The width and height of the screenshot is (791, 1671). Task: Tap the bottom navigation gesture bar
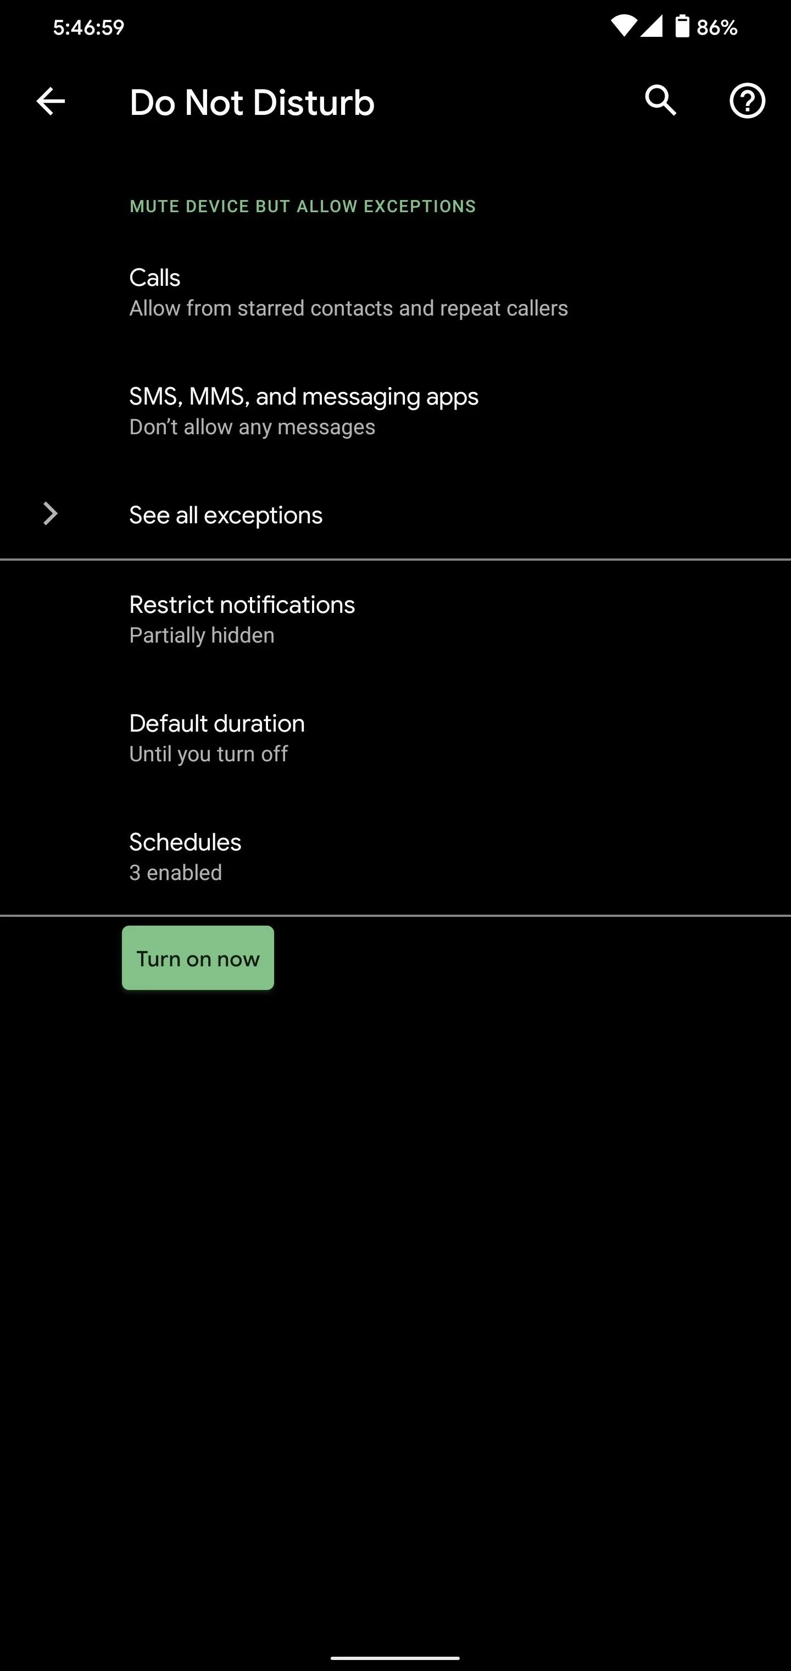[x=396, y=1658]
